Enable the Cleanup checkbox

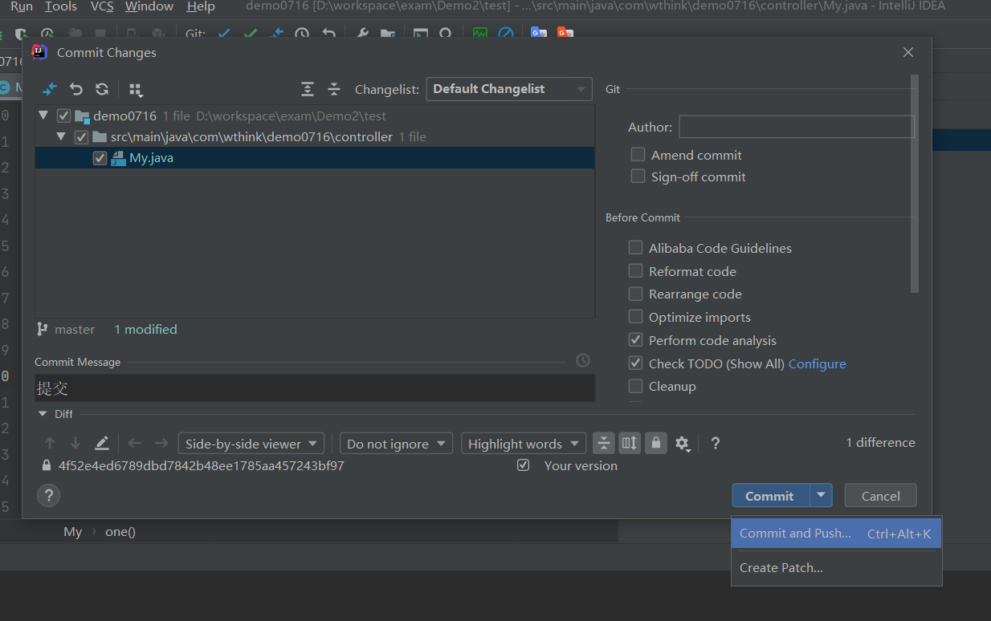(635, 386)
